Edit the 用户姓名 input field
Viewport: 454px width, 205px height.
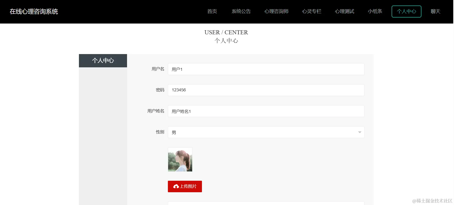pyautogui.click(x=266, y=111)
